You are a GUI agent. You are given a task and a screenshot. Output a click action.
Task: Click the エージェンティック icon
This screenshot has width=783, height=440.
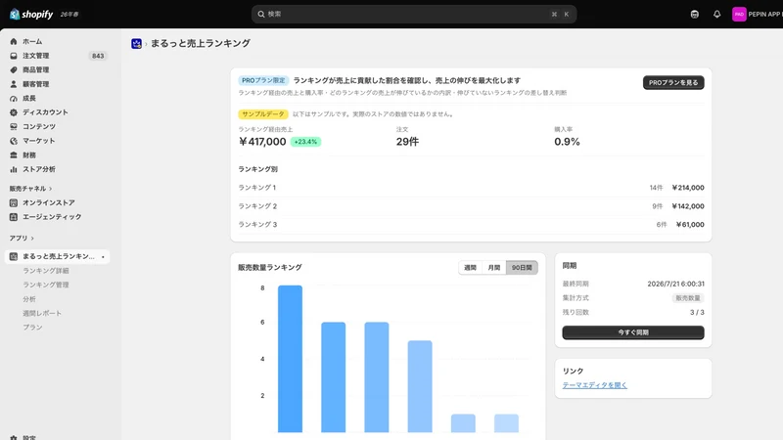click(x=14, y=217)
